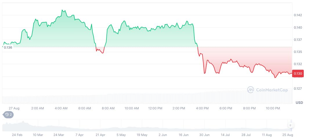Click 11 Aug on the overview timeline
The image size is (311, 138).
[267, 135]
